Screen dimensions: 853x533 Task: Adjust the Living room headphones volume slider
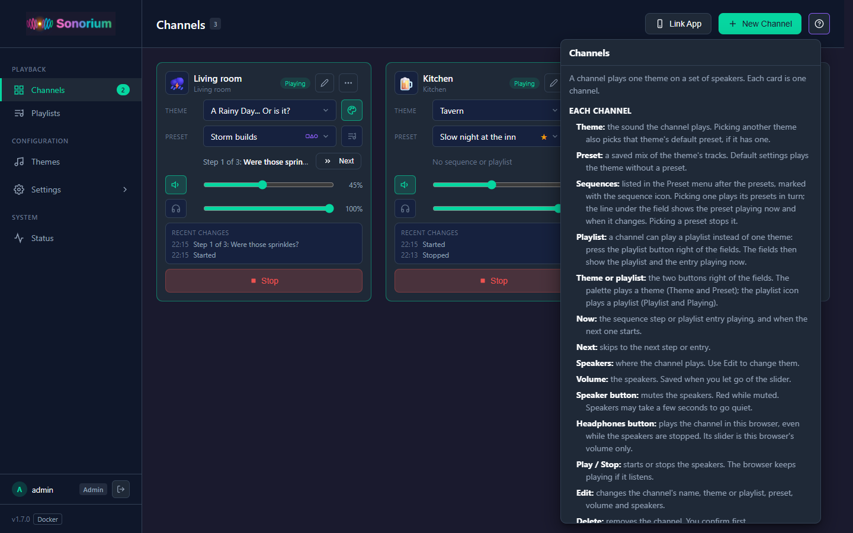tap(268, 208)
